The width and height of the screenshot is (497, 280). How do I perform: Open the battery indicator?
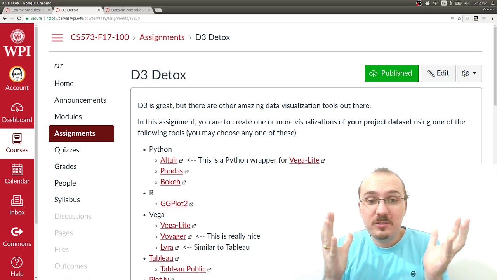(458, 3)
